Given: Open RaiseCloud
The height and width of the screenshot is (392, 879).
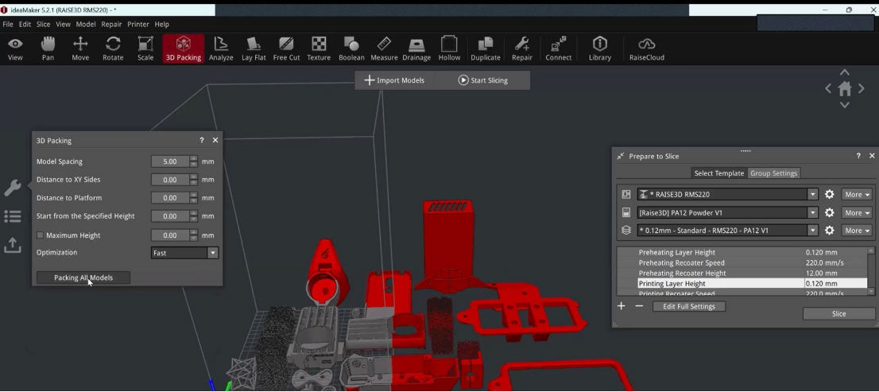Looking at the screenshot, I should coord(646,49).
